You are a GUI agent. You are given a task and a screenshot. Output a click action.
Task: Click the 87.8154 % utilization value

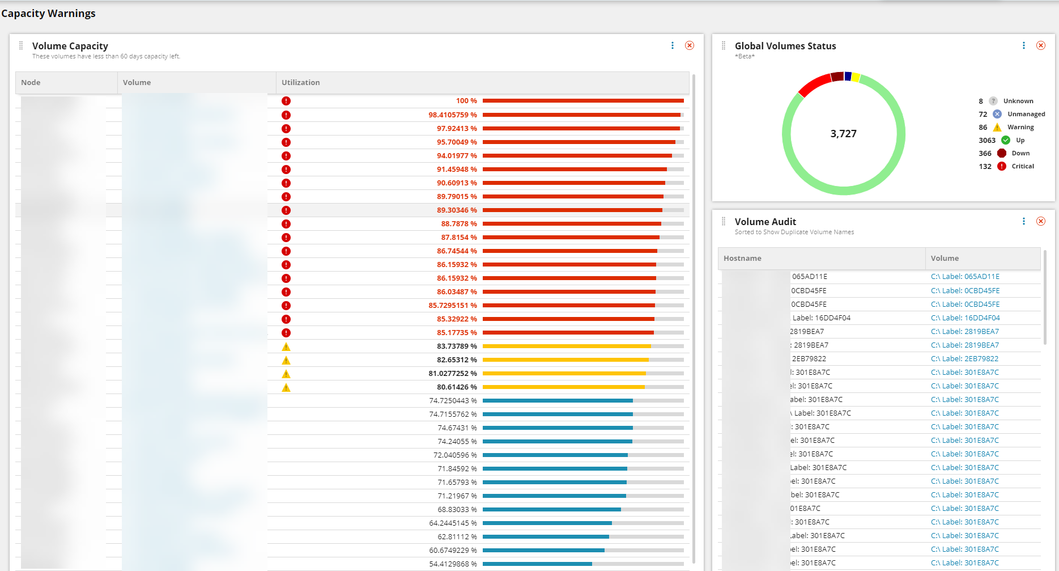(x=459, y=238)
